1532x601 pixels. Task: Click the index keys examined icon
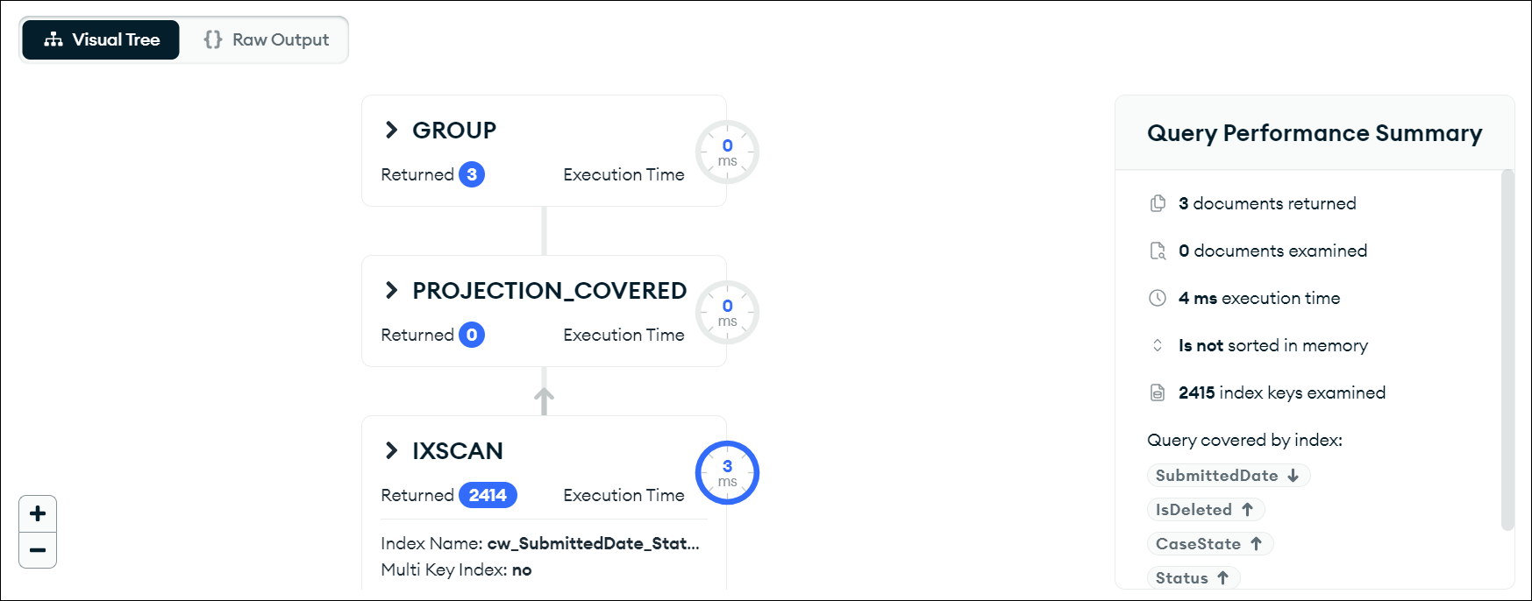click(x=1158, y=392)
